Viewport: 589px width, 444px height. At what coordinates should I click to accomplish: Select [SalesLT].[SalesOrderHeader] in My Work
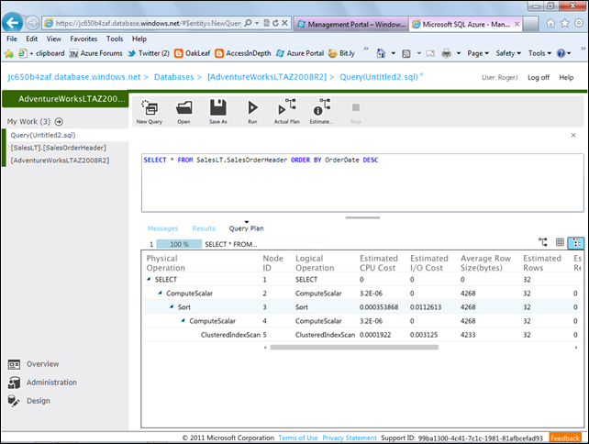pyautogui.click(x=58, y=148)
